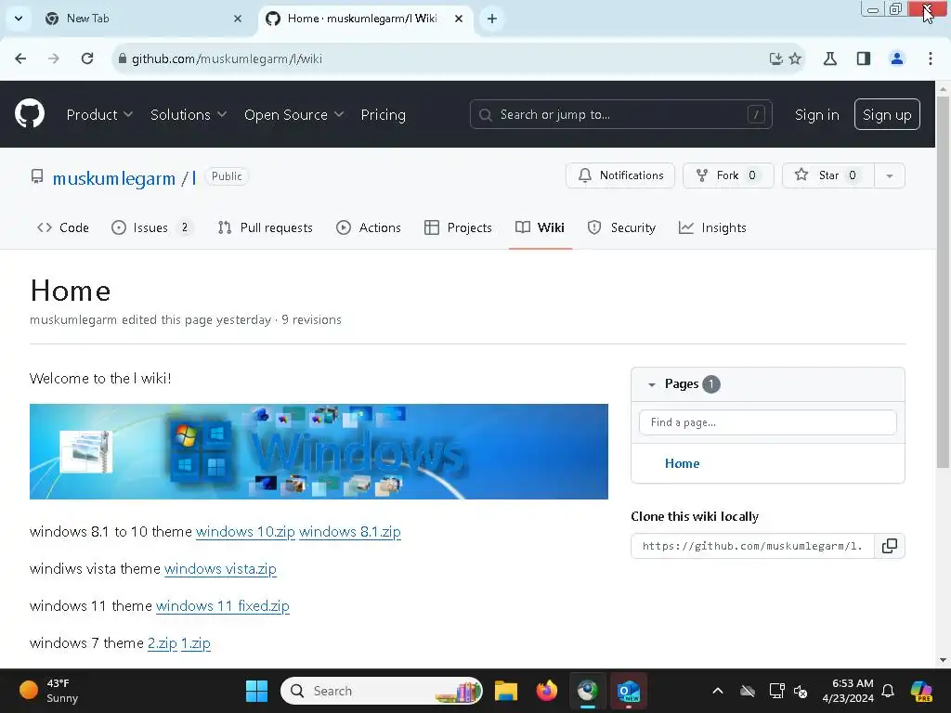Download 2.zip windows 7 theme
Image resolution: width=951 pixels, height=713 pixels.
click(163, 642)
